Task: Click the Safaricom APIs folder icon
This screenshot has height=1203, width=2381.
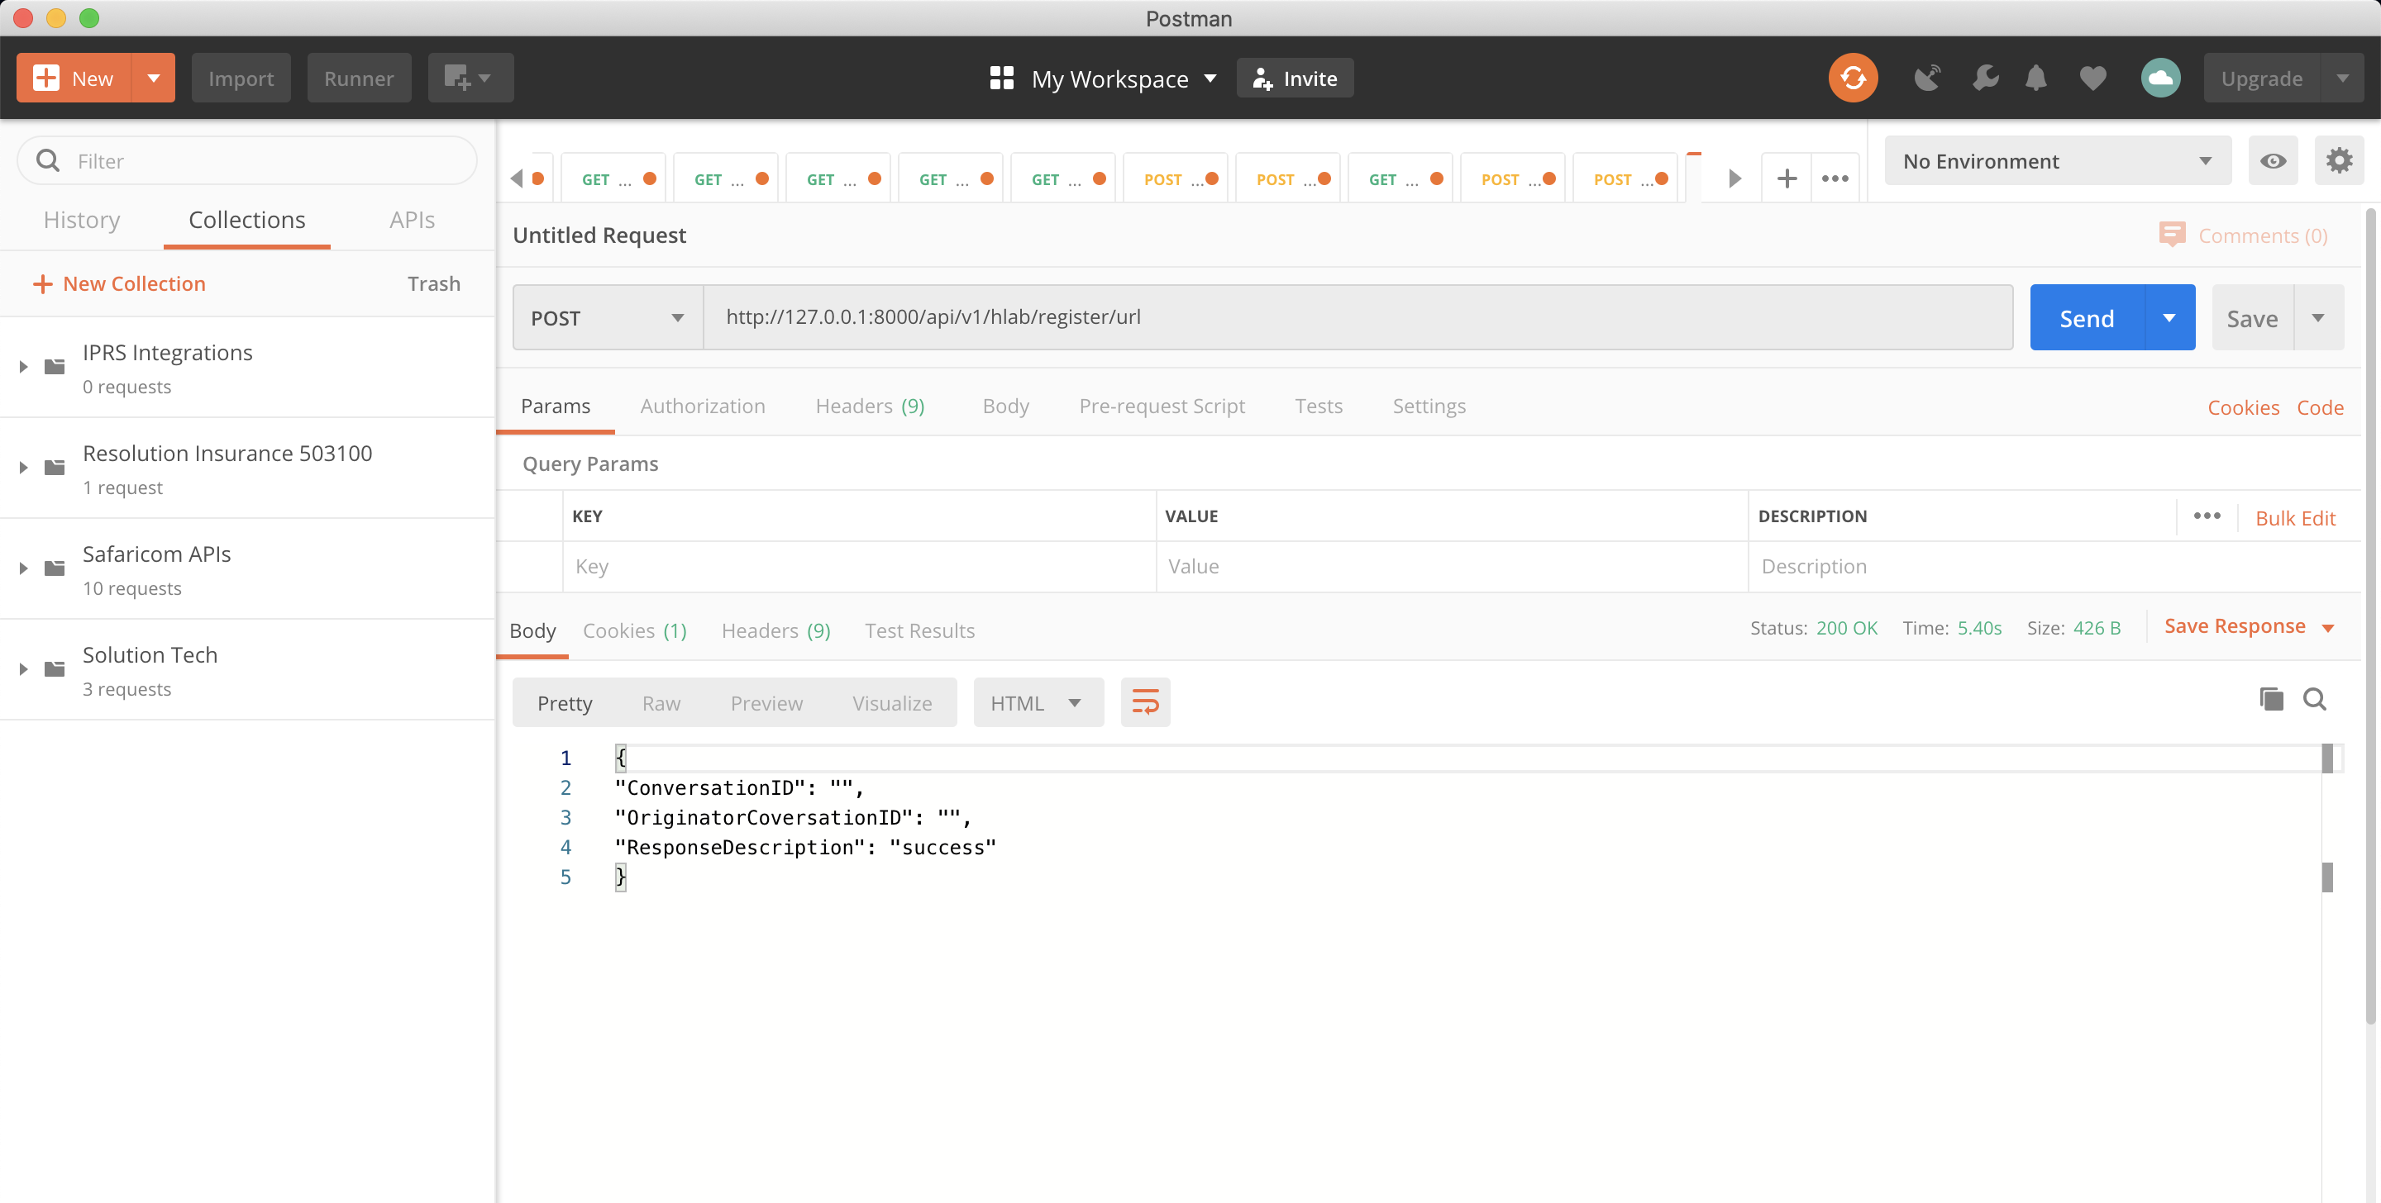Action: (x=55, y=568)
